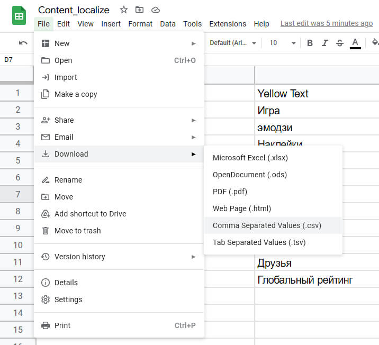Click the Name box showing D7
This screenshot has width=379, height=345.
(x=16, y=60)
